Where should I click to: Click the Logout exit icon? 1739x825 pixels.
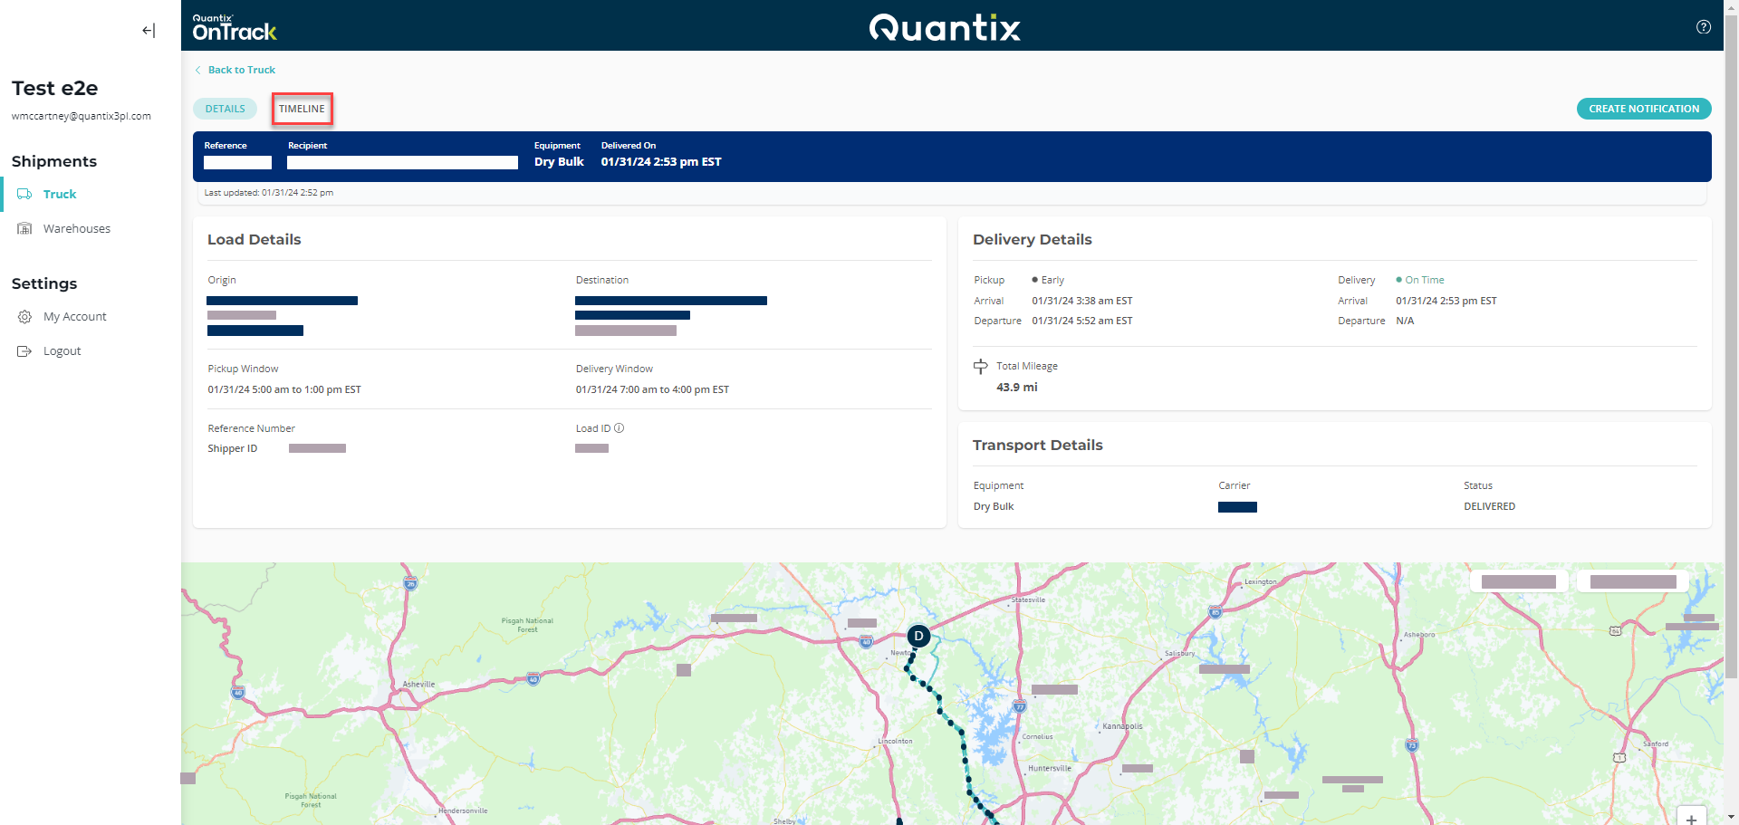point(24,351)
